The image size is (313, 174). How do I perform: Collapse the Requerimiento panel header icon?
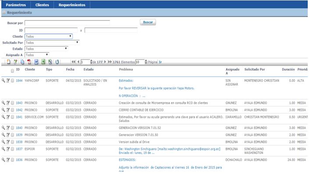click(x=4, y=12)
